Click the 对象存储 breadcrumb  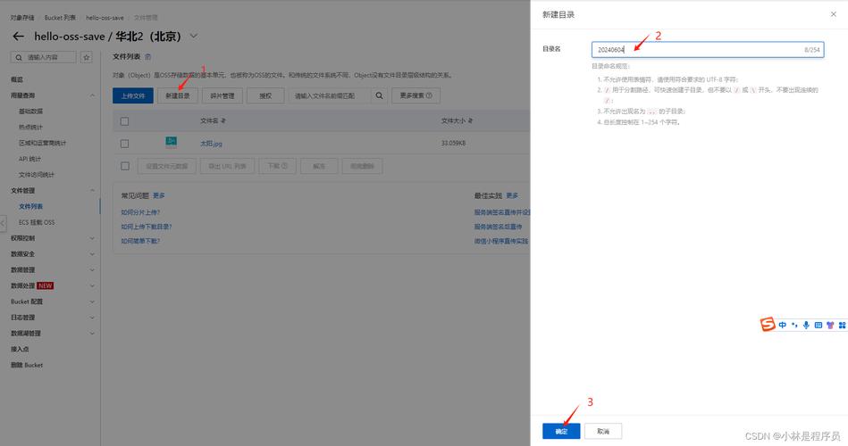point(22,18)
